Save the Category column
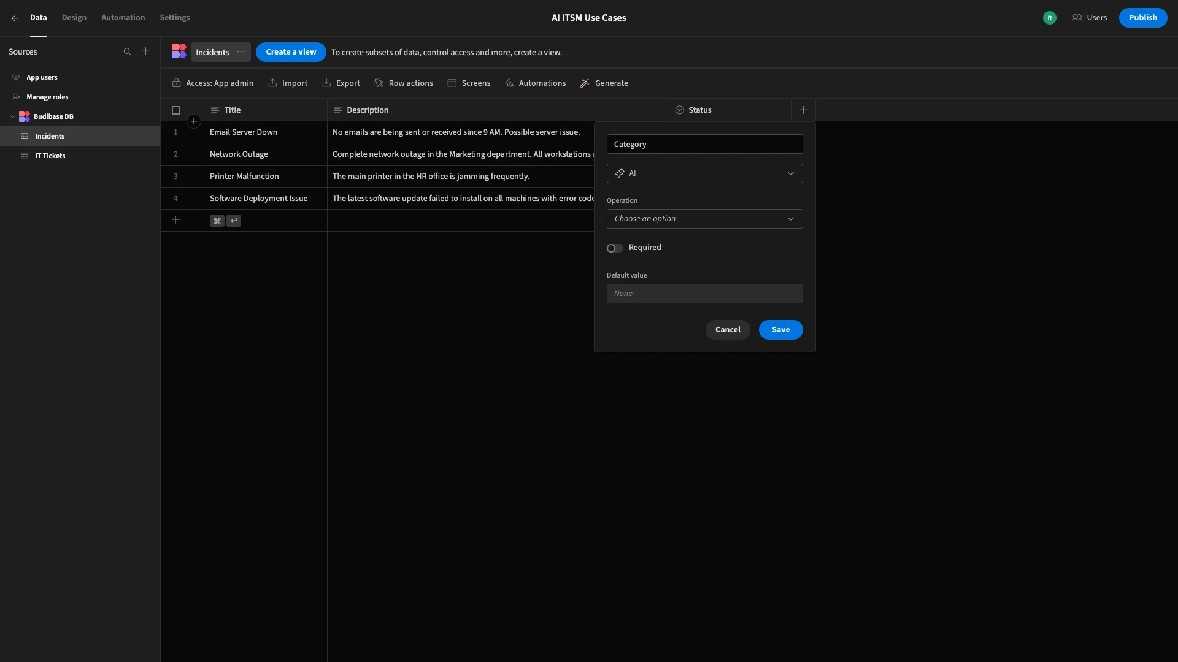Image resolution: width=1178 pixels, height=662 pixels. tap(780, 330)
